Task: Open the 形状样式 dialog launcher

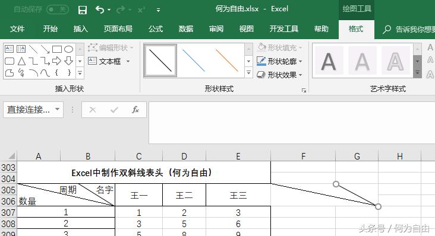Action: (304, 90)
